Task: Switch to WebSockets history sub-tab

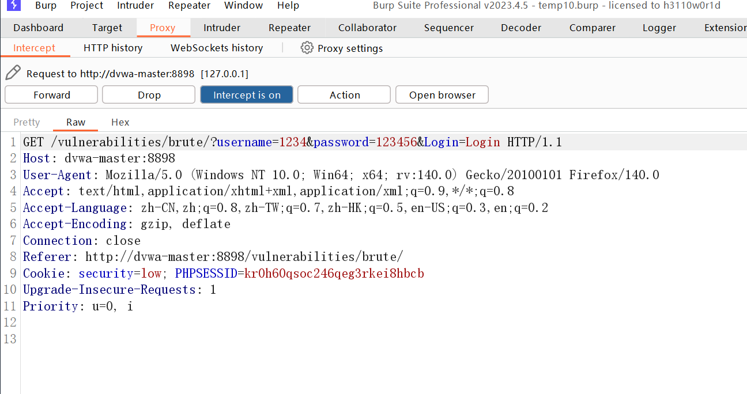Action: (x=217, y=48)
